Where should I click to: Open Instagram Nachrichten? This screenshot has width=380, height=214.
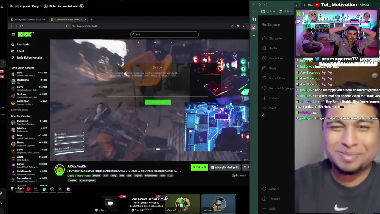(274, 78)
